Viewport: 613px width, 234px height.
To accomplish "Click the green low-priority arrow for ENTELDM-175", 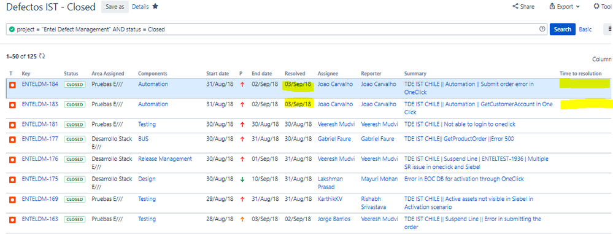I will [x=242, y=179].
